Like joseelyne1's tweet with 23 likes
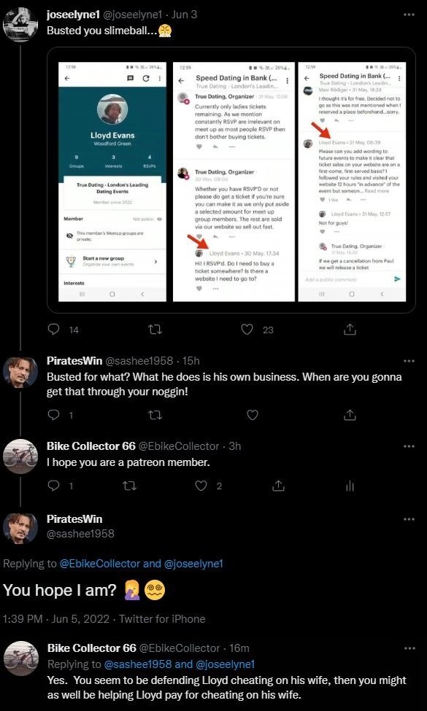The width and height of the screenshot is (427, 711). 247,330
